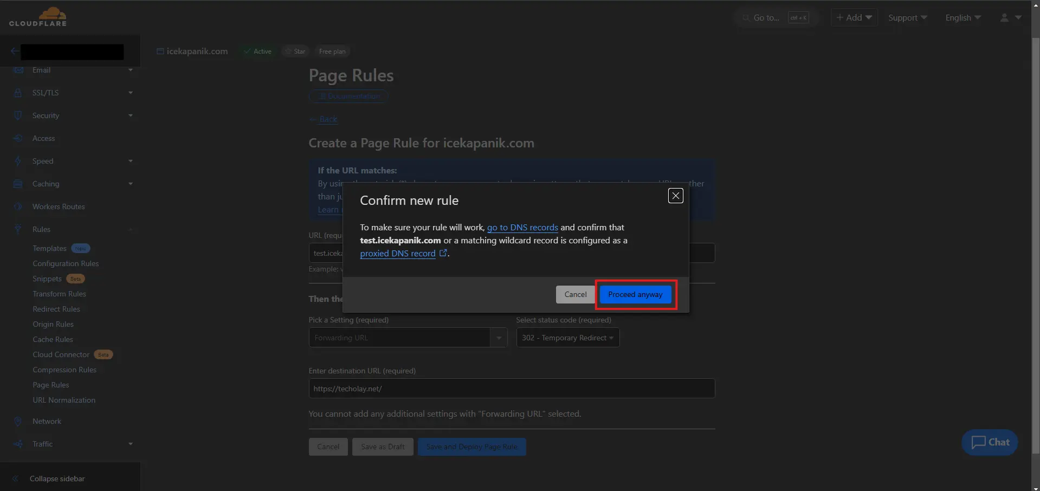Open the Page Rules Documentation link
The image size is (1040, 491).
click(348, 96)
